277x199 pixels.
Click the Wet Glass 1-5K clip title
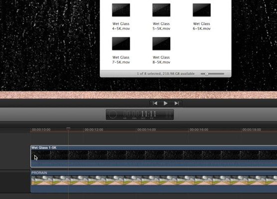click(x=44, y=148)
